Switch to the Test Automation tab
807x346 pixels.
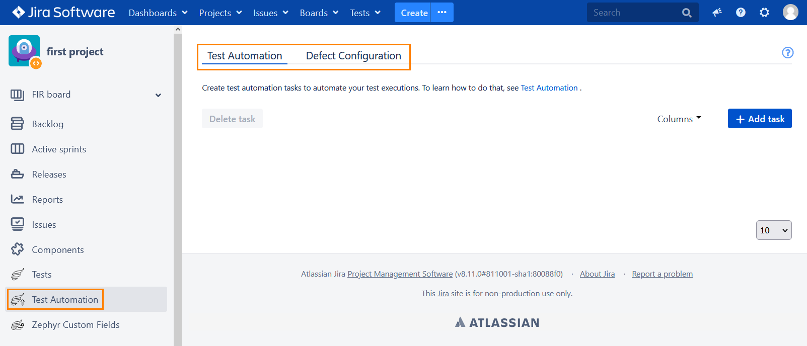click(x=245, y=56)
